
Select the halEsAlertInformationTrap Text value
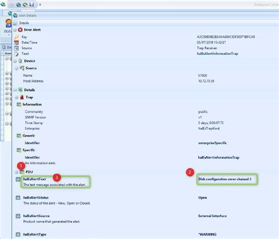[x=217, y=53]
